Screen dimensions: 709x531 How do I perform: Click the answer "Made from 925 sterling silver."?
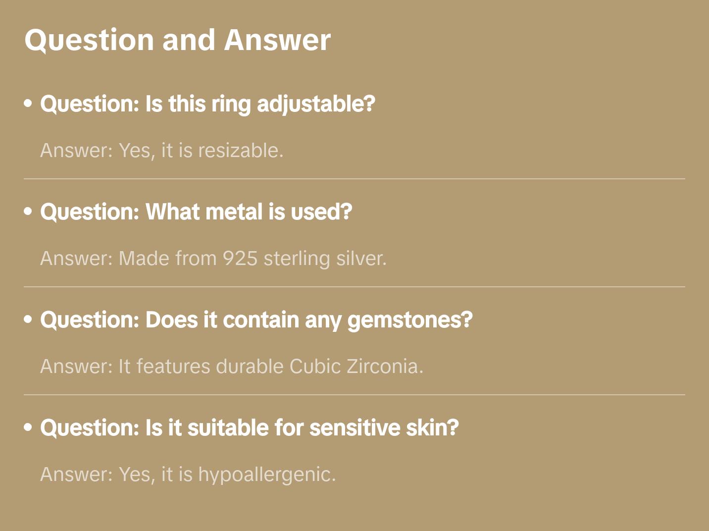[213, 259]
